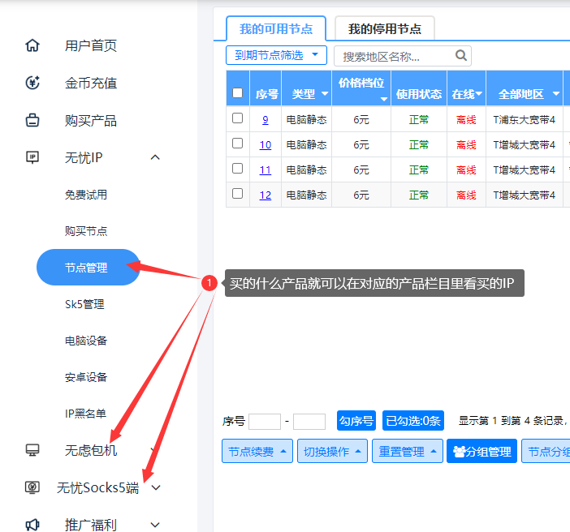Select IP黑名单 submenu item
Screen dimensions: 570x532
(85, 414)
